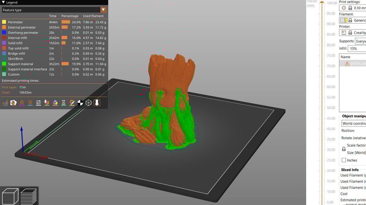Toggle color changes icon
The height and width of the screenshot is (205, 366).
coord(55,103)
